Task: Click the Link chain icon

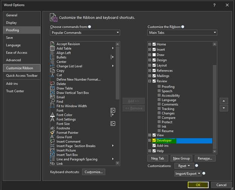Action: click(52, 164)
